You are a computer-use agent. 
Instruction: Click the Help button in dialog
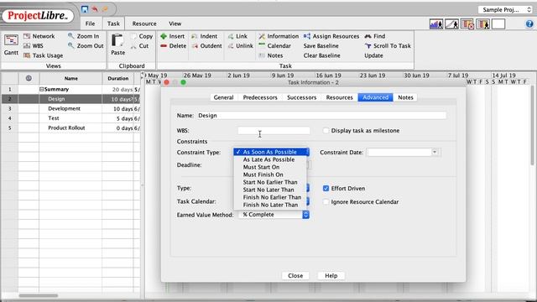click(x=331, y=276)
